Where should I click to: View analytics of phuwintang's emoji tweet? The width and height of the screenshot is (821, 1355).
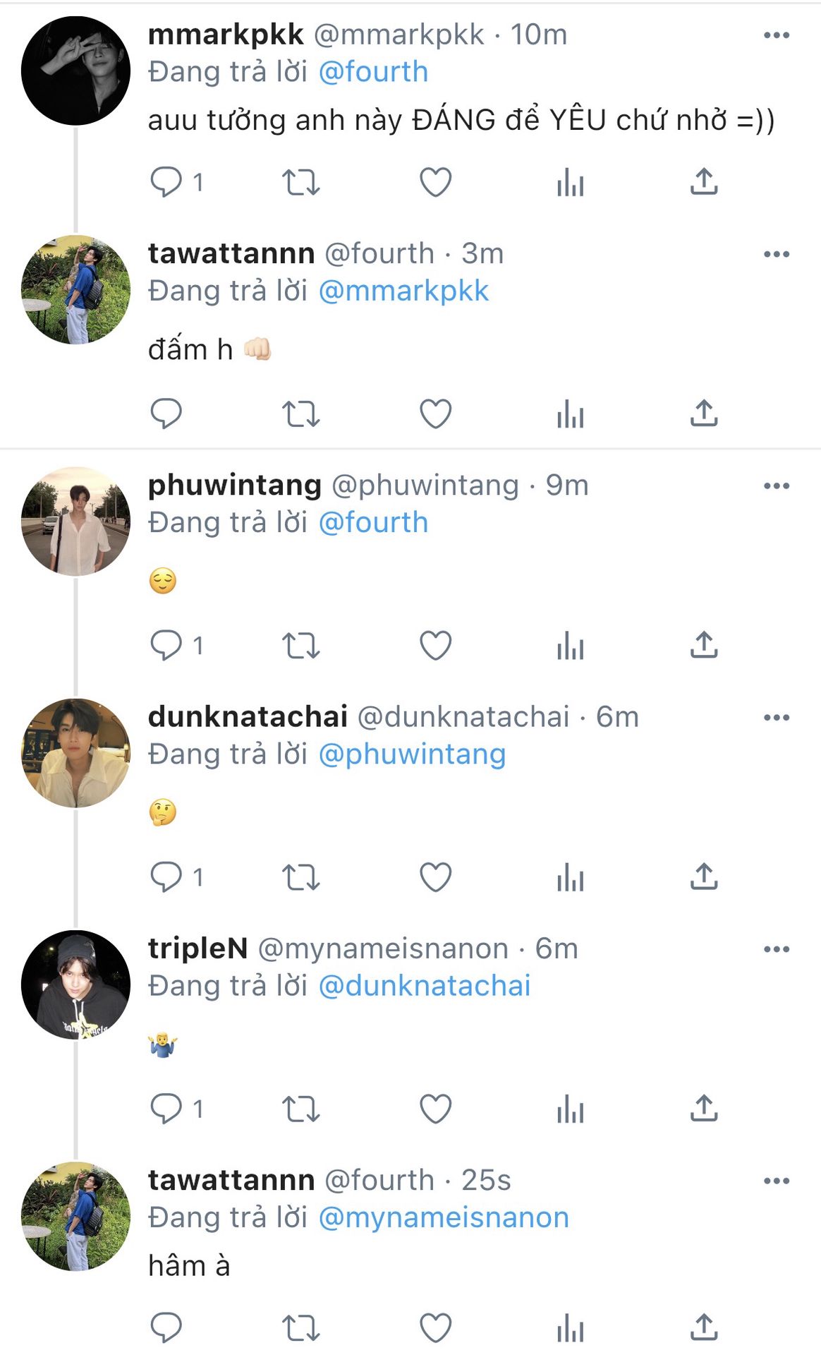[570, 645]
